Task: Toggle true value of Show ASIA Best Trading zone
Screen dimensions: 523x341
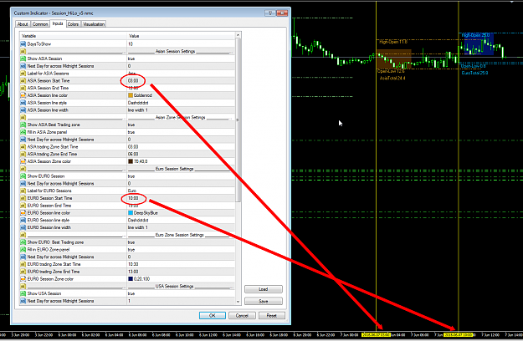Action: [x=131, y=125]
